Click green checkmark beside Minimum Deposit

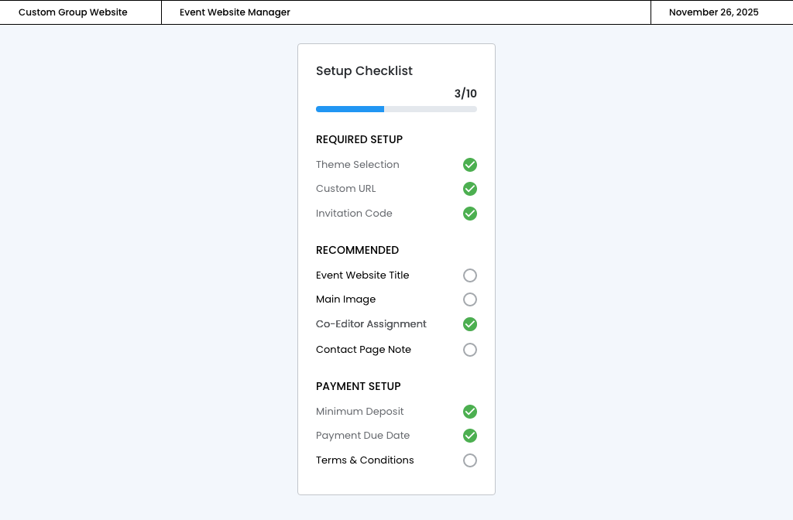pos(470,412)
